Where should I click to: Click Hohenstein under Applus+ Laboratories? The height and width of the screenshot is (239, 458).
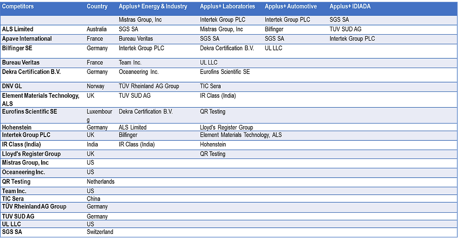213,145
